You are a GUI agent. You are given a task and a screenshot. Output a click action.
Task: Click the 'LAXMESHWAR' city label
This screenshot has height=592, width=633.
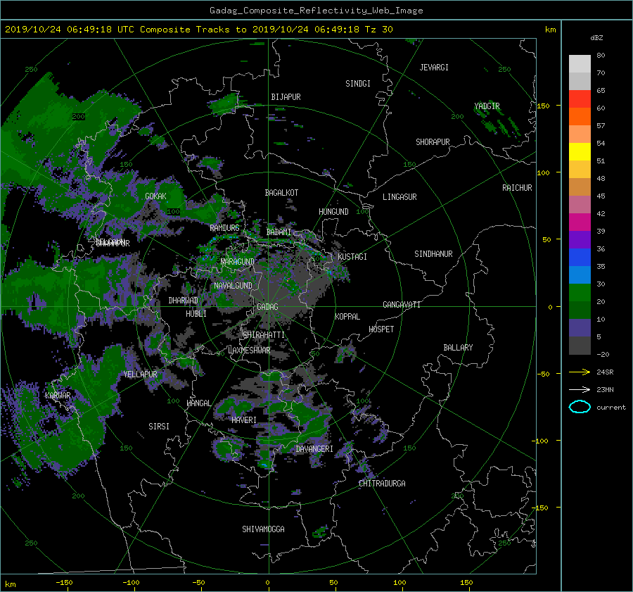249,351
